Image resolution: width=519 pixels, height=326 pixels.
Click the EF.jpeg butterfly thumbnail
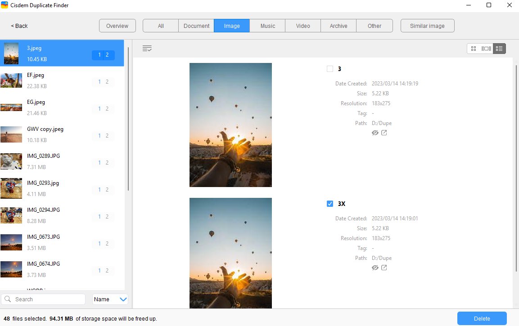point(11,80)
